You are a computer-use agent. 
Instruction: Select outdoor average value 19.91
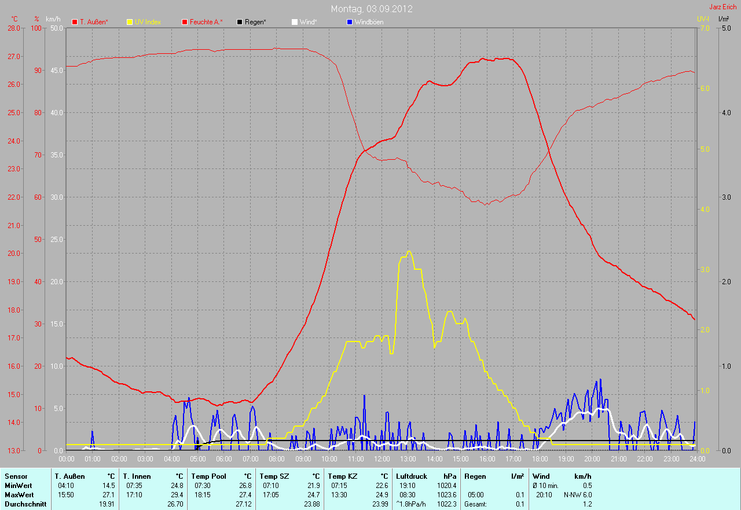[107, 504]
